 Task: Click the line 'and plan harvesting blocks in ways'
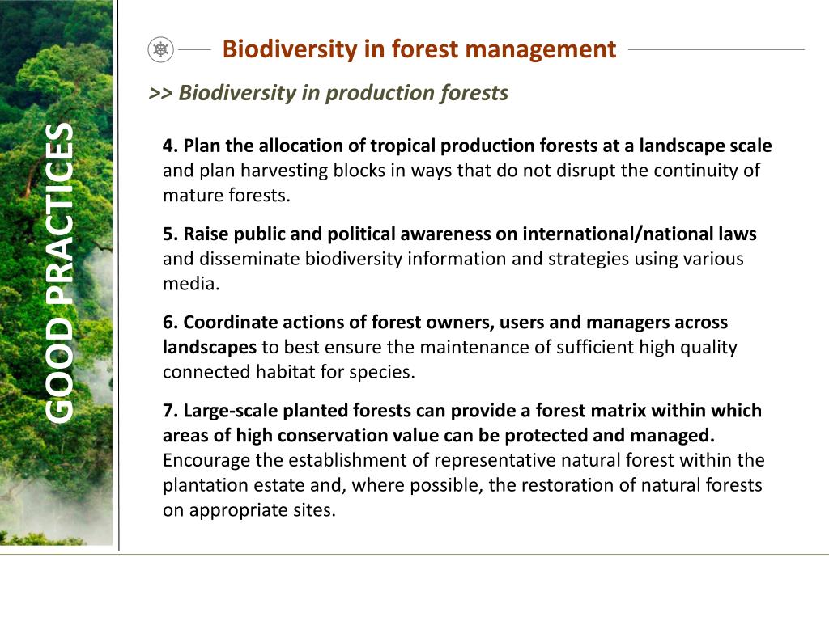click(x=461, y=171)
